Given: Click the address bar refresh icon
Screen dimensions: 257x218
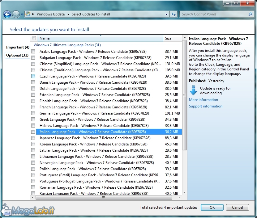Looking at the screenshot, I should tap(173, 14).
